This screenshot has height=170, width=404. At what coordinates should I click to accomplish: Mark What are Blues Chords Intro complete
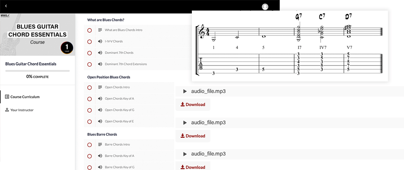click(89, 30)
